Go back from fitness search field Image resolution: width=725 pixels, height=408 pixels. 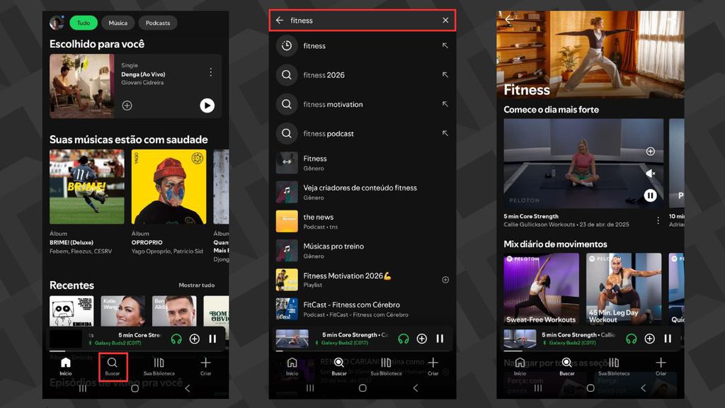tap(279, 21)
